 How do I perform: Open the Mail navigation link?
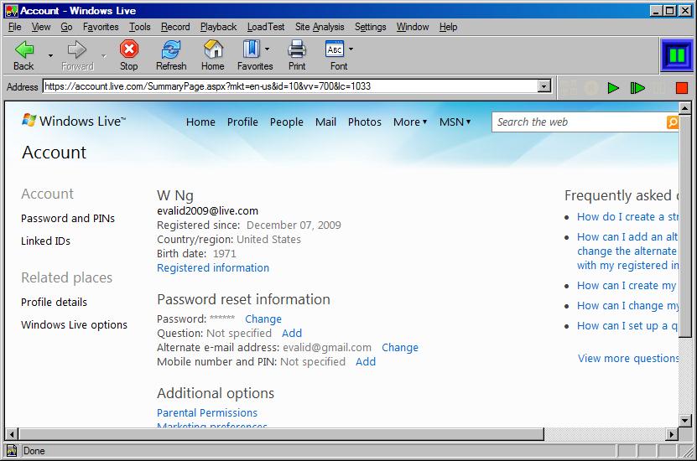[325, 122]
